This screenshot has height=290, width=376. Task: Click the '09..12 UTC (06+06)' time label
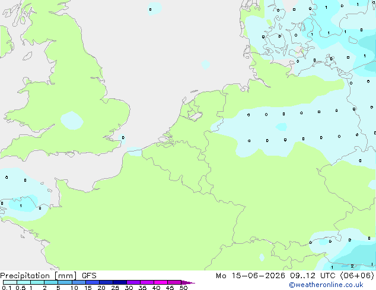tap(332, 276)
